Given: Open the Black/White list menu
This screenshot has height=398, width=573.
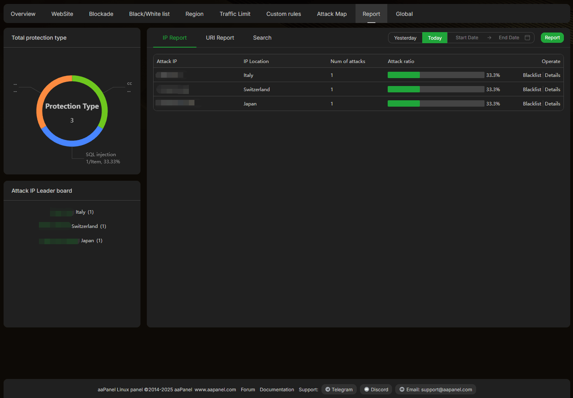Looking at the screenshot, I should (149, 14).
